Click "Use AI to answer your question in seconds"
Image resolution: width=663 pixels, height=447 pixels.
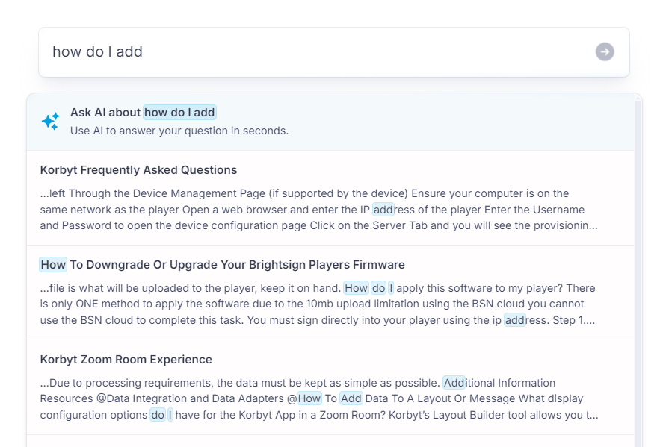(x=179, y=131)
